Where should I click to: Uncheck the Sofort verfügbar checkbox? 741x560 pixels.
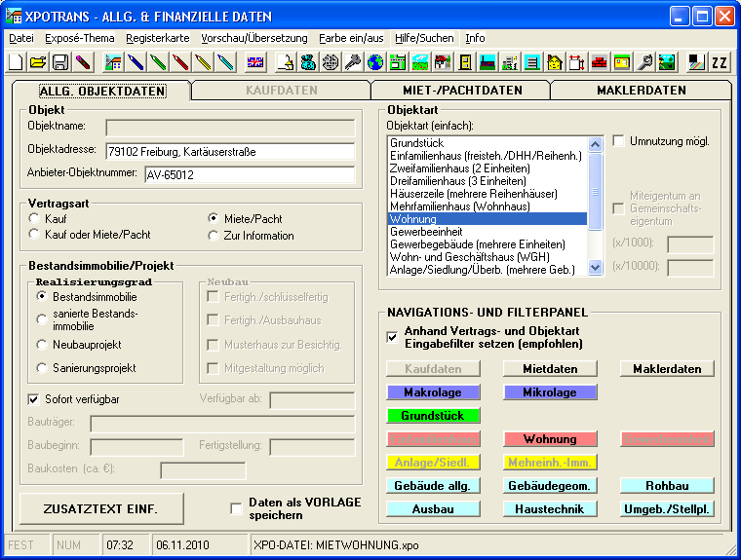coord(35,399)
